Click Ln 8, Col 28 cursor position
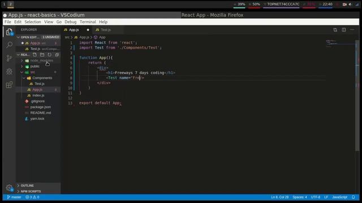 [280, 197]
